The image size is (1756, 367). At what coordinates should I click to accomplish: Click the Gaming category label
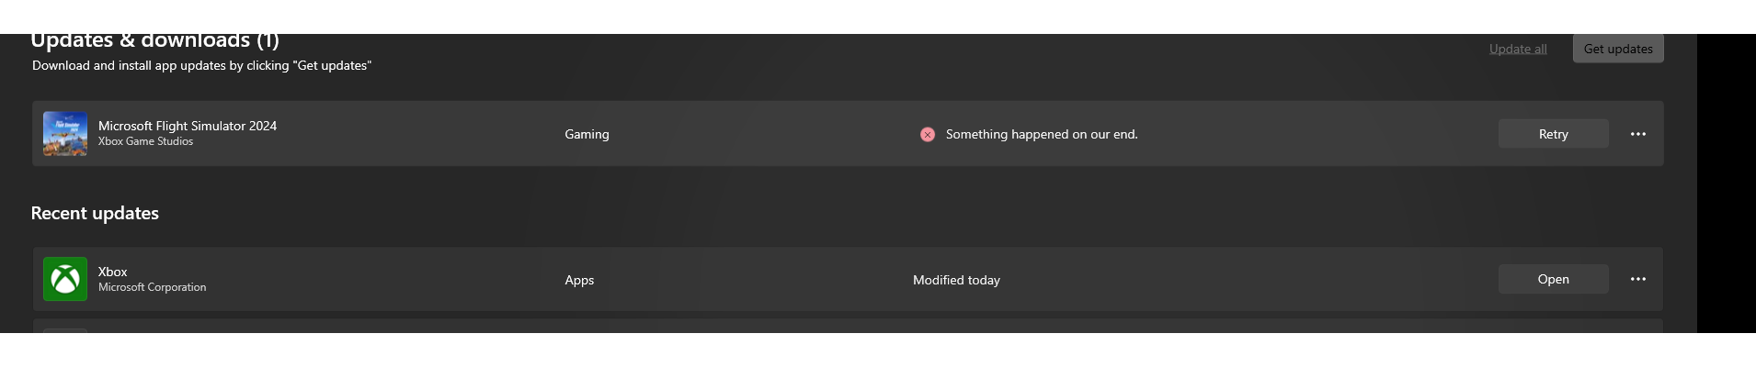pyautogui.click(x=587, y=134)
